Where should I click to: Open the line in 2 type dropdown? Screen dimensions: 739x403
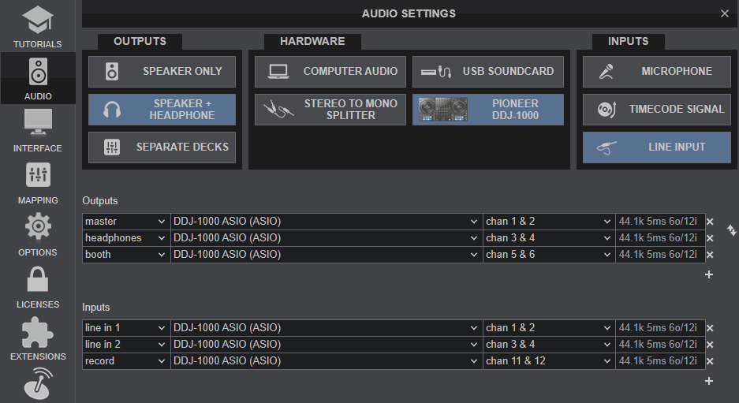point(126,345)
